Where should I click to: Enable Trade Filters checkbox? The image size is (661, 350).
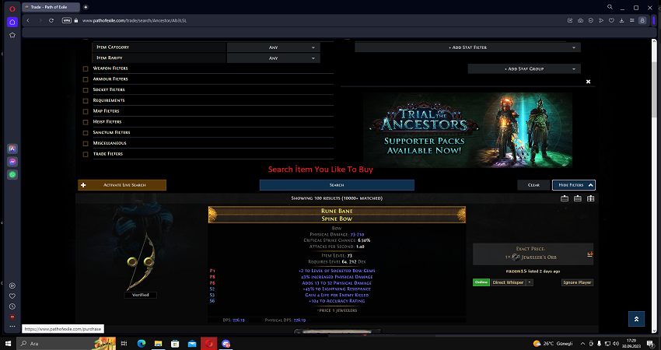(x=86, y=154)
